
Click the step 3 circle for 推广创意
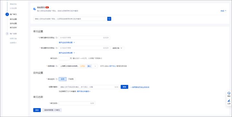[7, 34]
